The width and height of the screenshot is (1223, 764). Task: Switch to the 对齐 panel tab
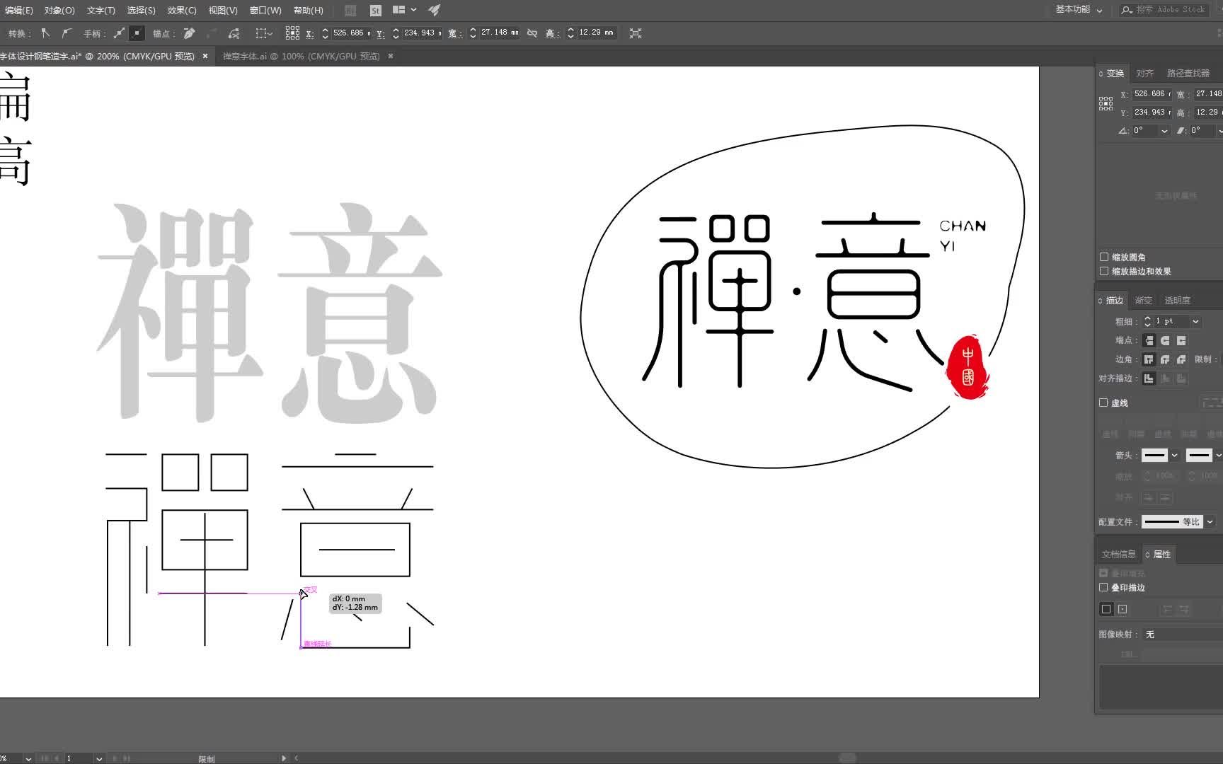click(x=1144, y=74)
